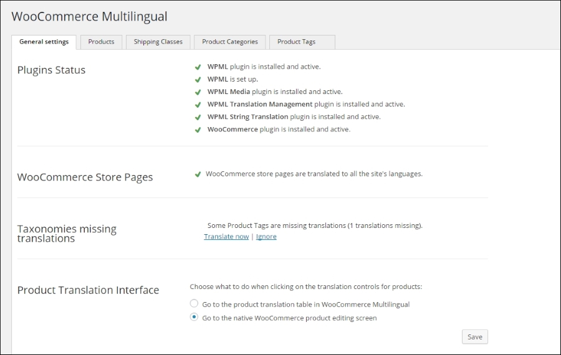Save the settings with Save button
The width and height of the screenshot is (561, 355).
point(475,337)
